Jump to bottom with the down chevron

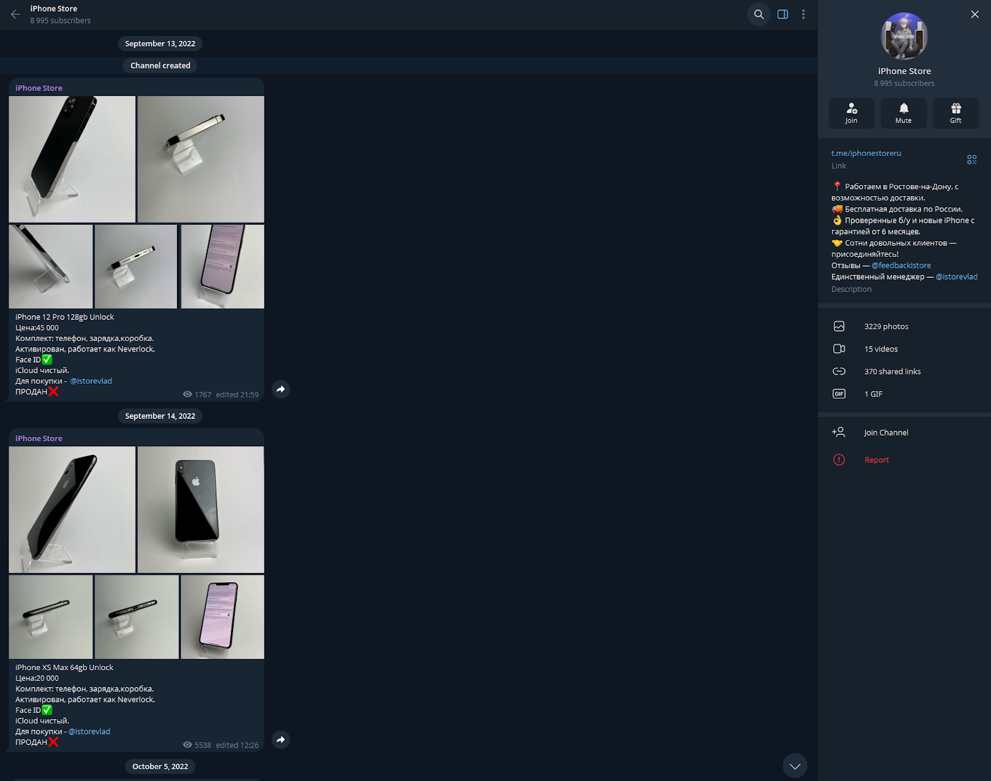[x=795, y=766]
